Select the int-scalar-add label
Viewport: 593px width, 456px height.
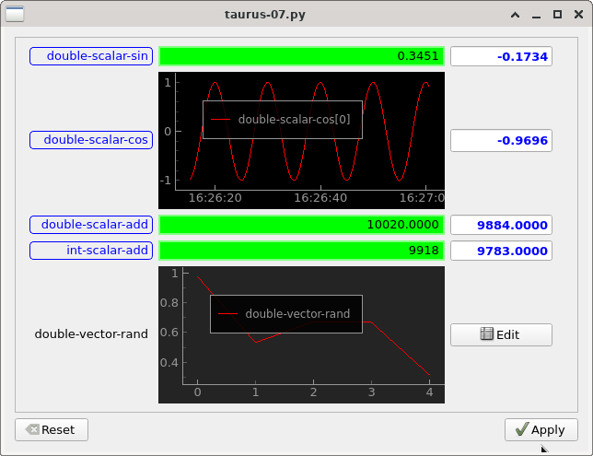[x=91, y=251]
